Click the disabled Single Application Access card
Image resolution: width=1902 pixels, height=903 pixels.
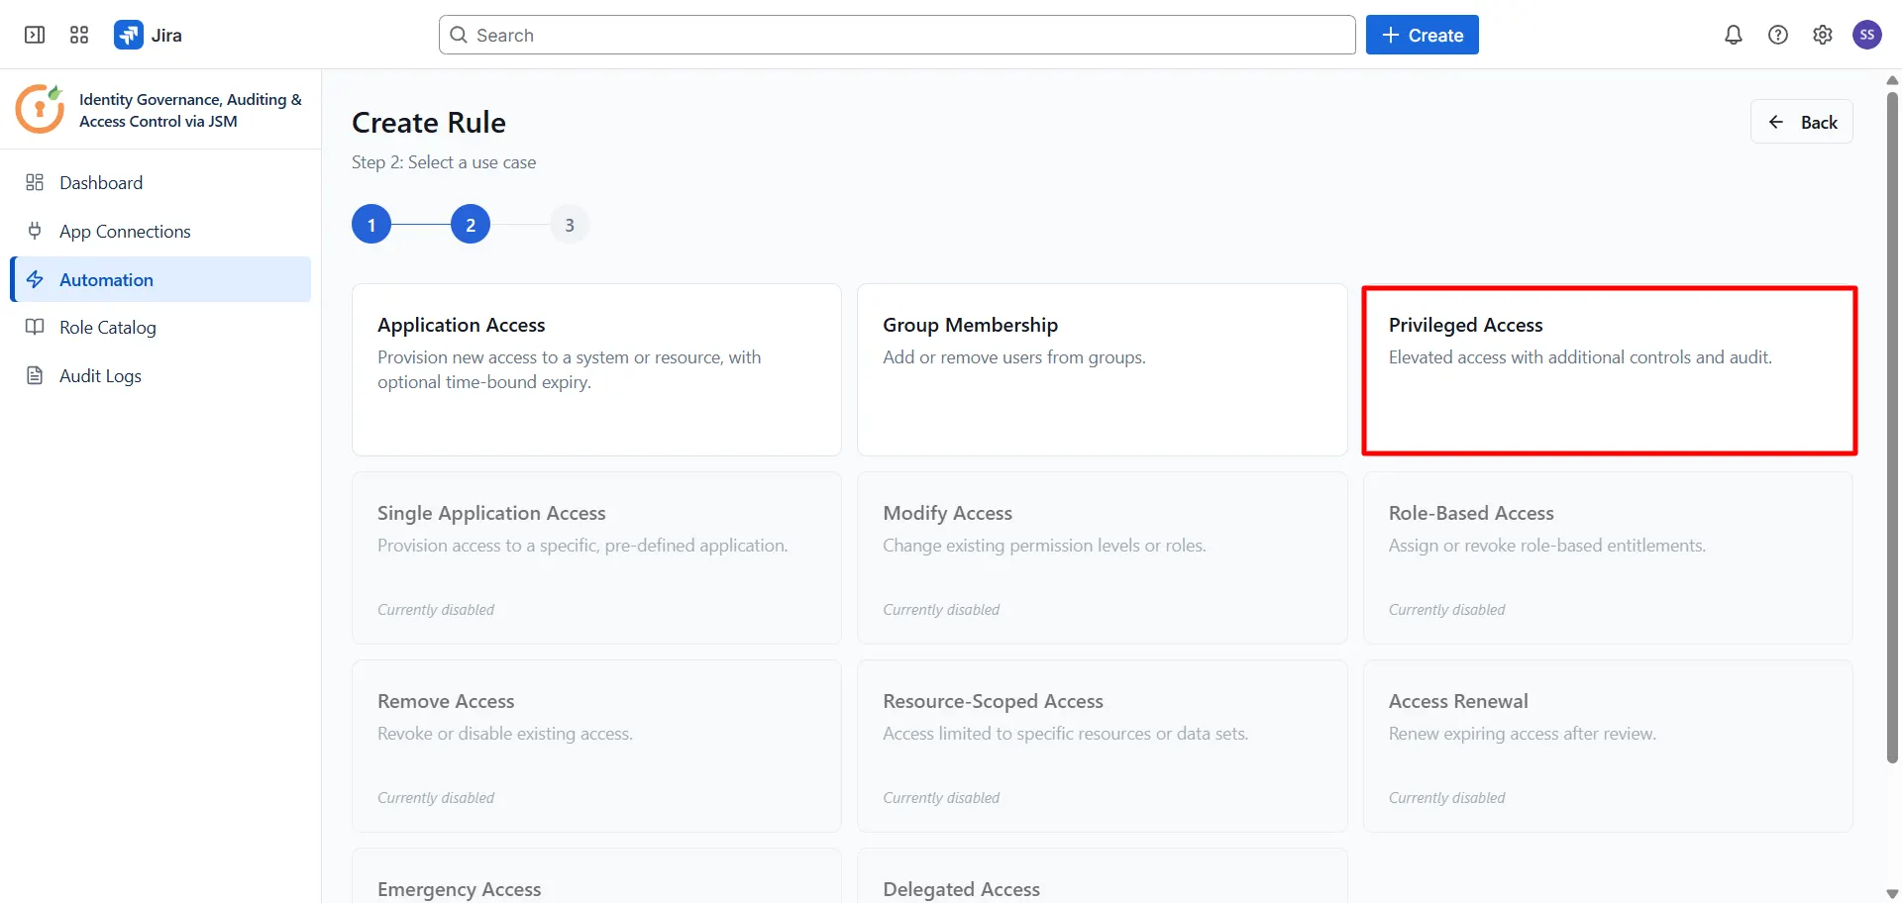596,557
